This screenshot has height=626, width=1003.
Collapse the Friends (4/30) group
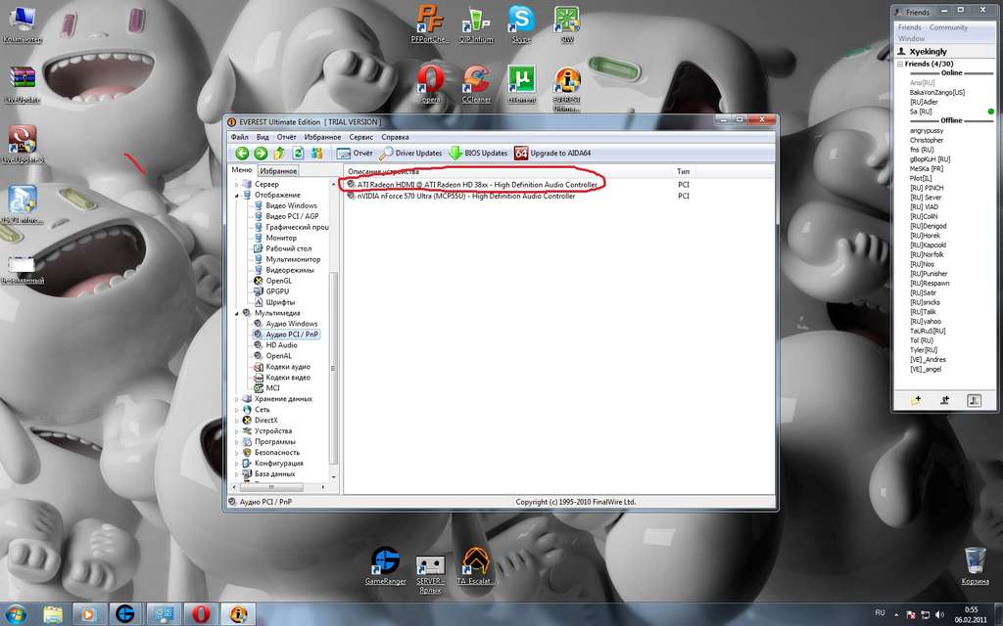pos(900,64)
